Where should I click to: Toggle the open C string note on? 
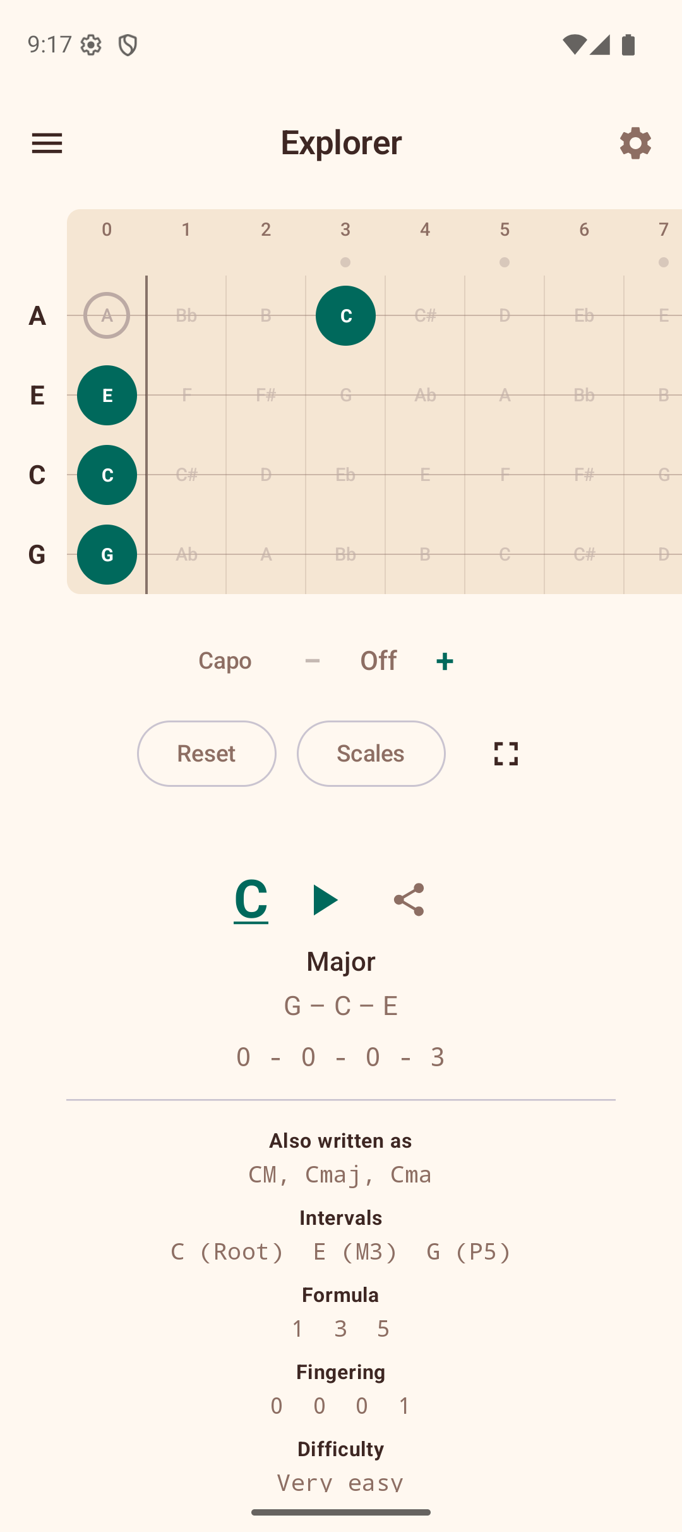coord(106,475)
